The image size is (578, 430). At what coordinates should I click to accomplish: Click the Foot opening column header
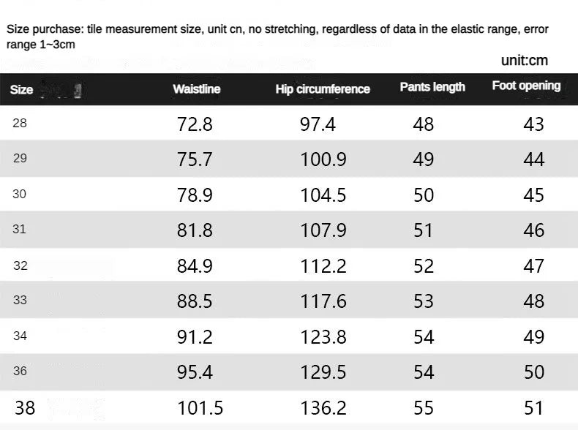coord(526,86)
